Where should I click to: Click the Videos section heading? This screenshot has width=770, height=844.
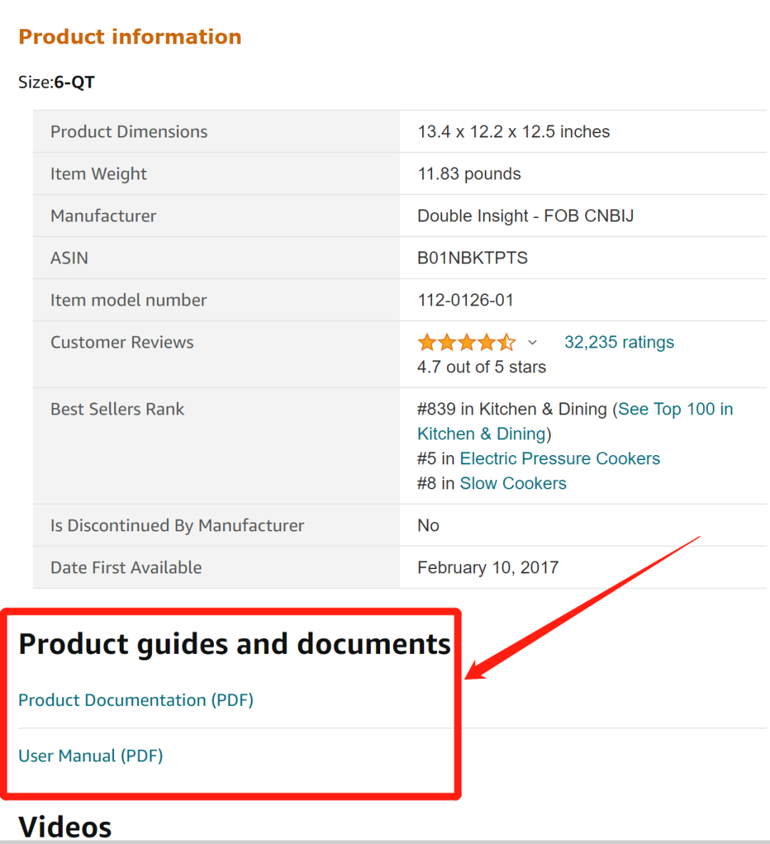(x=65, y=827)
